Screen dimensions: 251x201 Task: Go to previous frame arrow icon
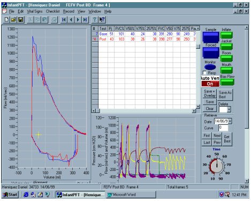[71, 20]
